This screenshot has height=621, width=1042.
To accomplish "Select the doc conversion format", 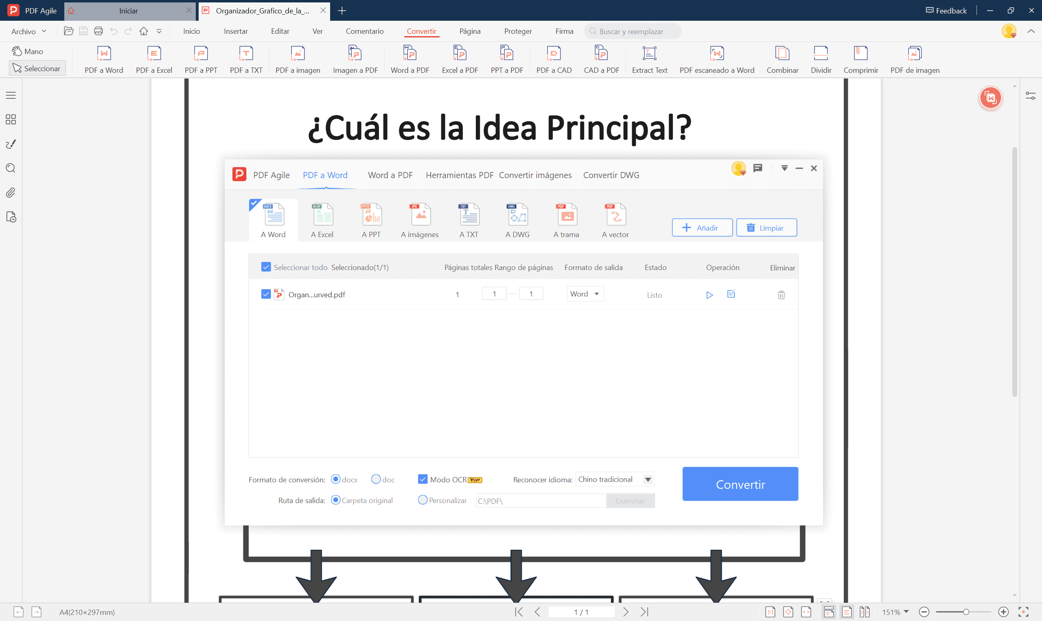I will [x=375, y=479].
